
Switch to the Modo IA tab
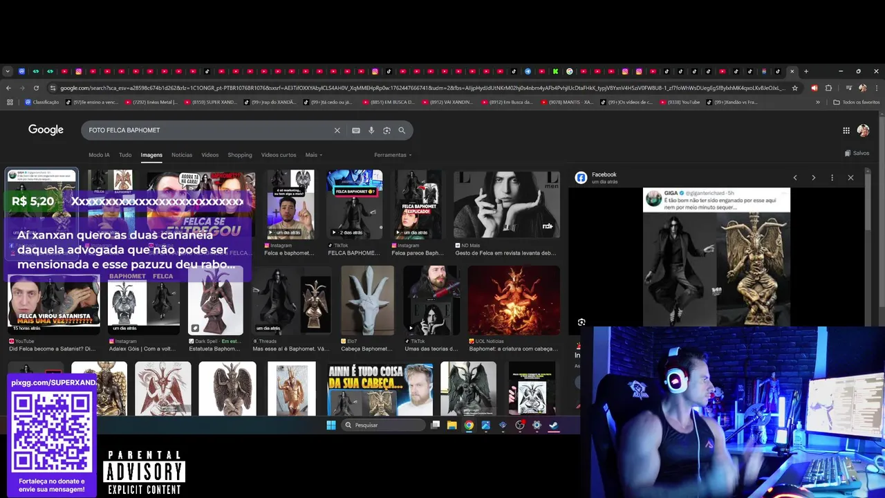(x=99, y=155)
